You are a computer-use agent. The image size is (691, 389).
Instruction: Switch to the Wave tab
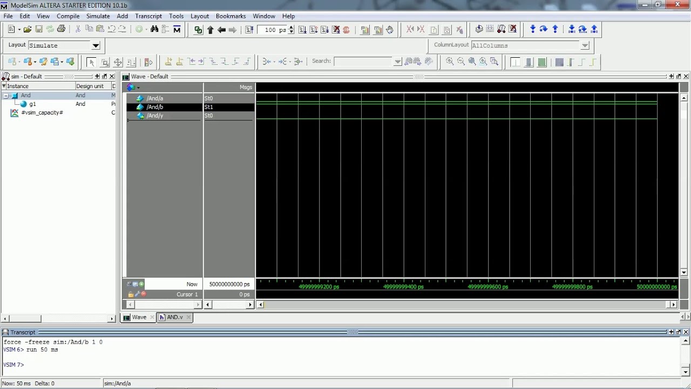point(139,317)
